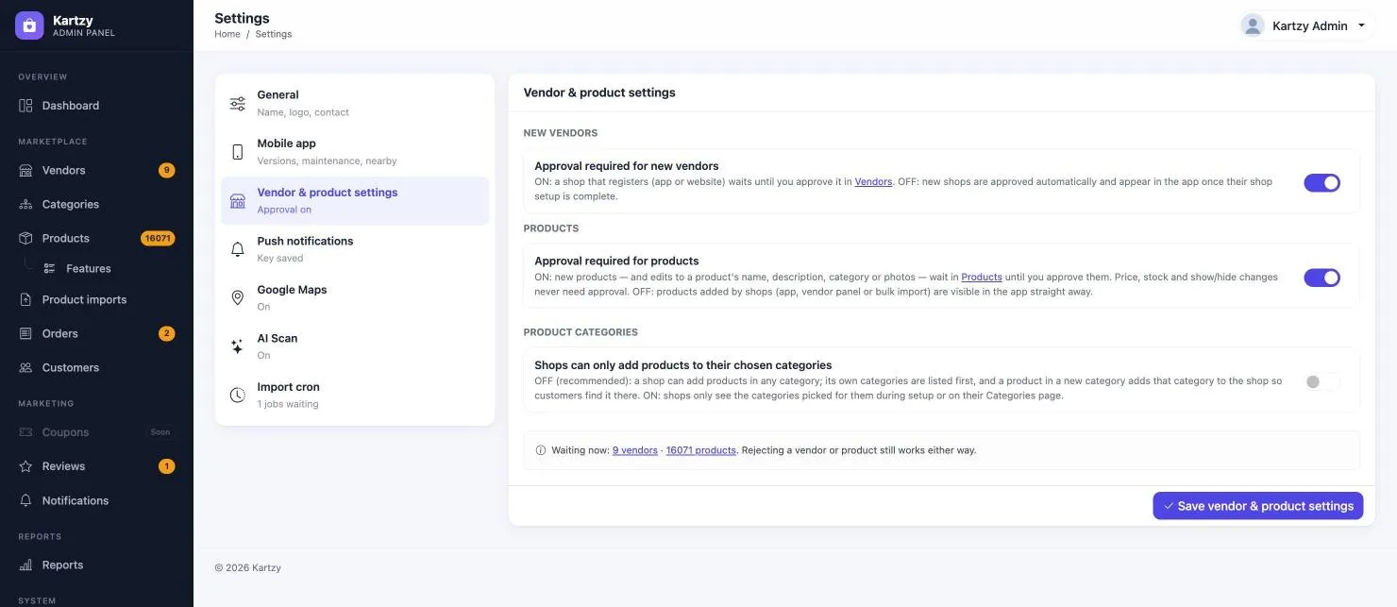Select the Mobile app settings tab
The height and width of the screenshot is (607, 1397).
pos(355,152)
